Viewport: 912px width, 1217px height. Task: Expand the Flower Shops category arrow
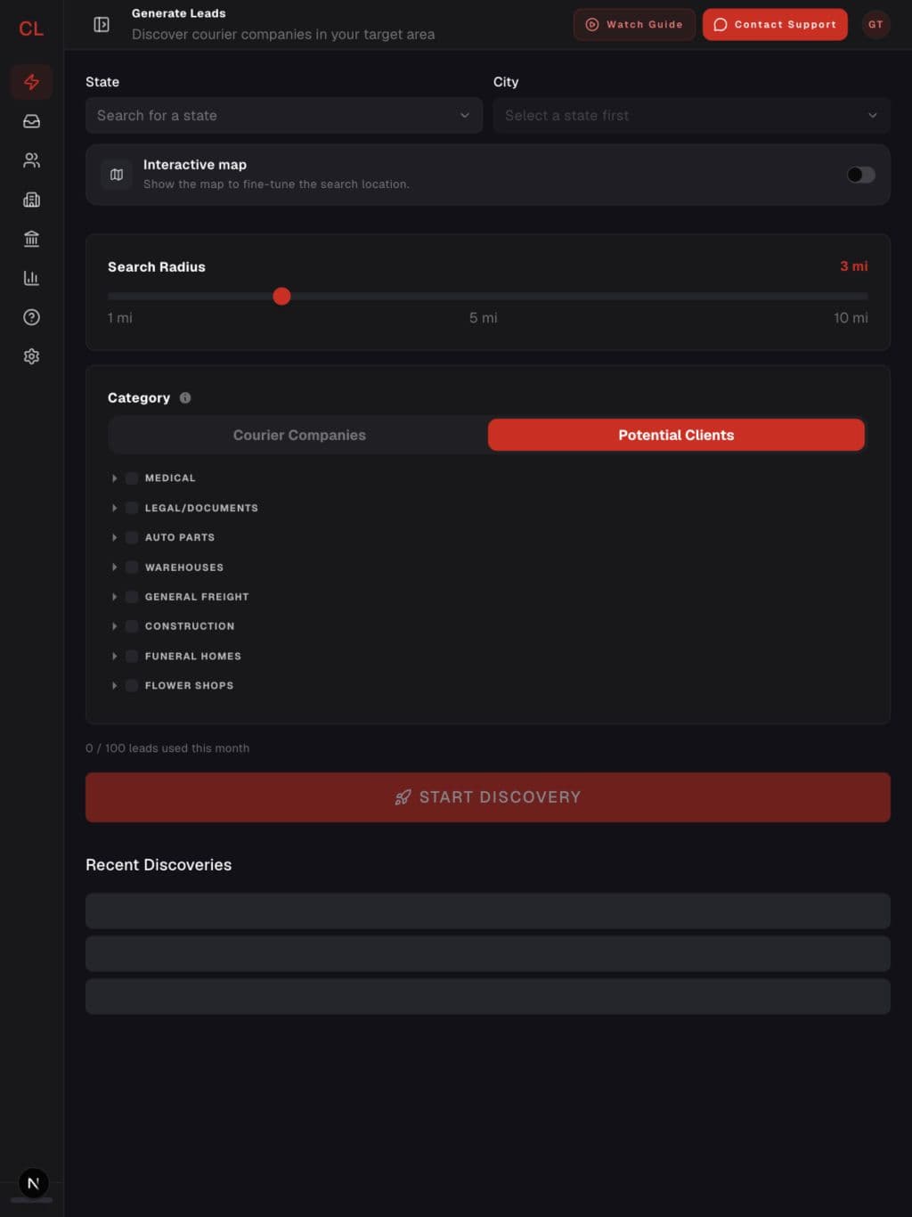point(114,686)
